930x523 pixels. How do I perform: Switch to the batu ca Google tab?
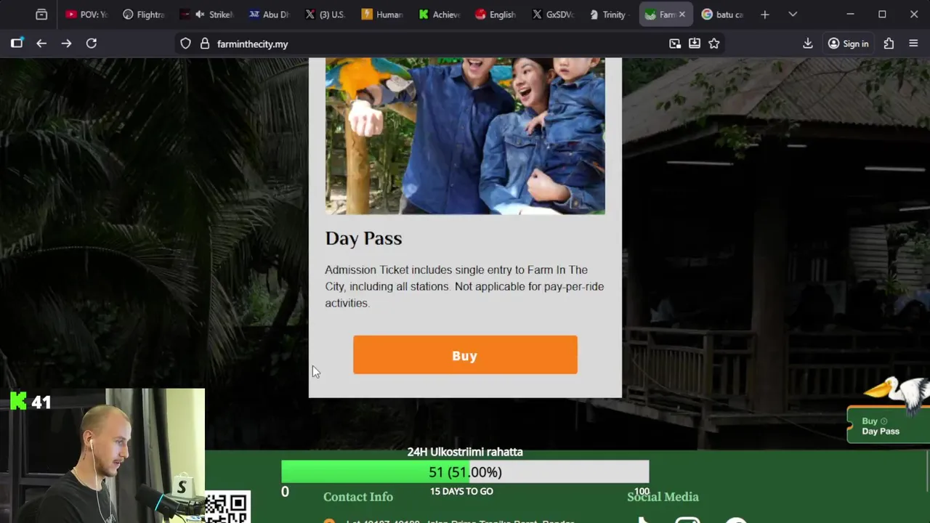(722, 15)
